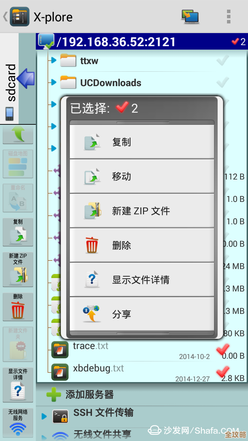Open the Disk Map (磁盘地图) sidebar button

point(18,164)
